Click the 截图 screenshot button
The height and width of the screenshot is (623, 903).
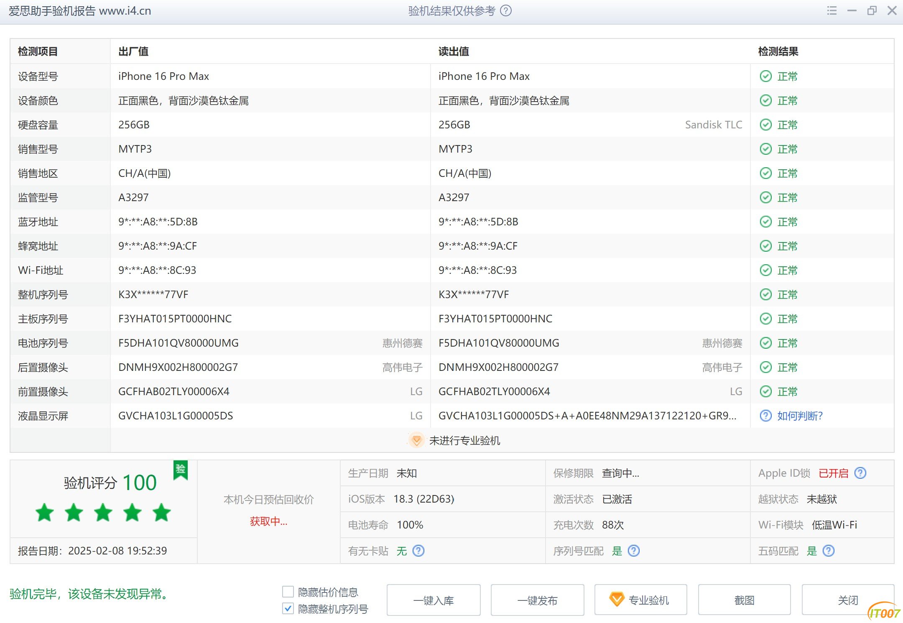pyautogui.click(x=744, y=600)
